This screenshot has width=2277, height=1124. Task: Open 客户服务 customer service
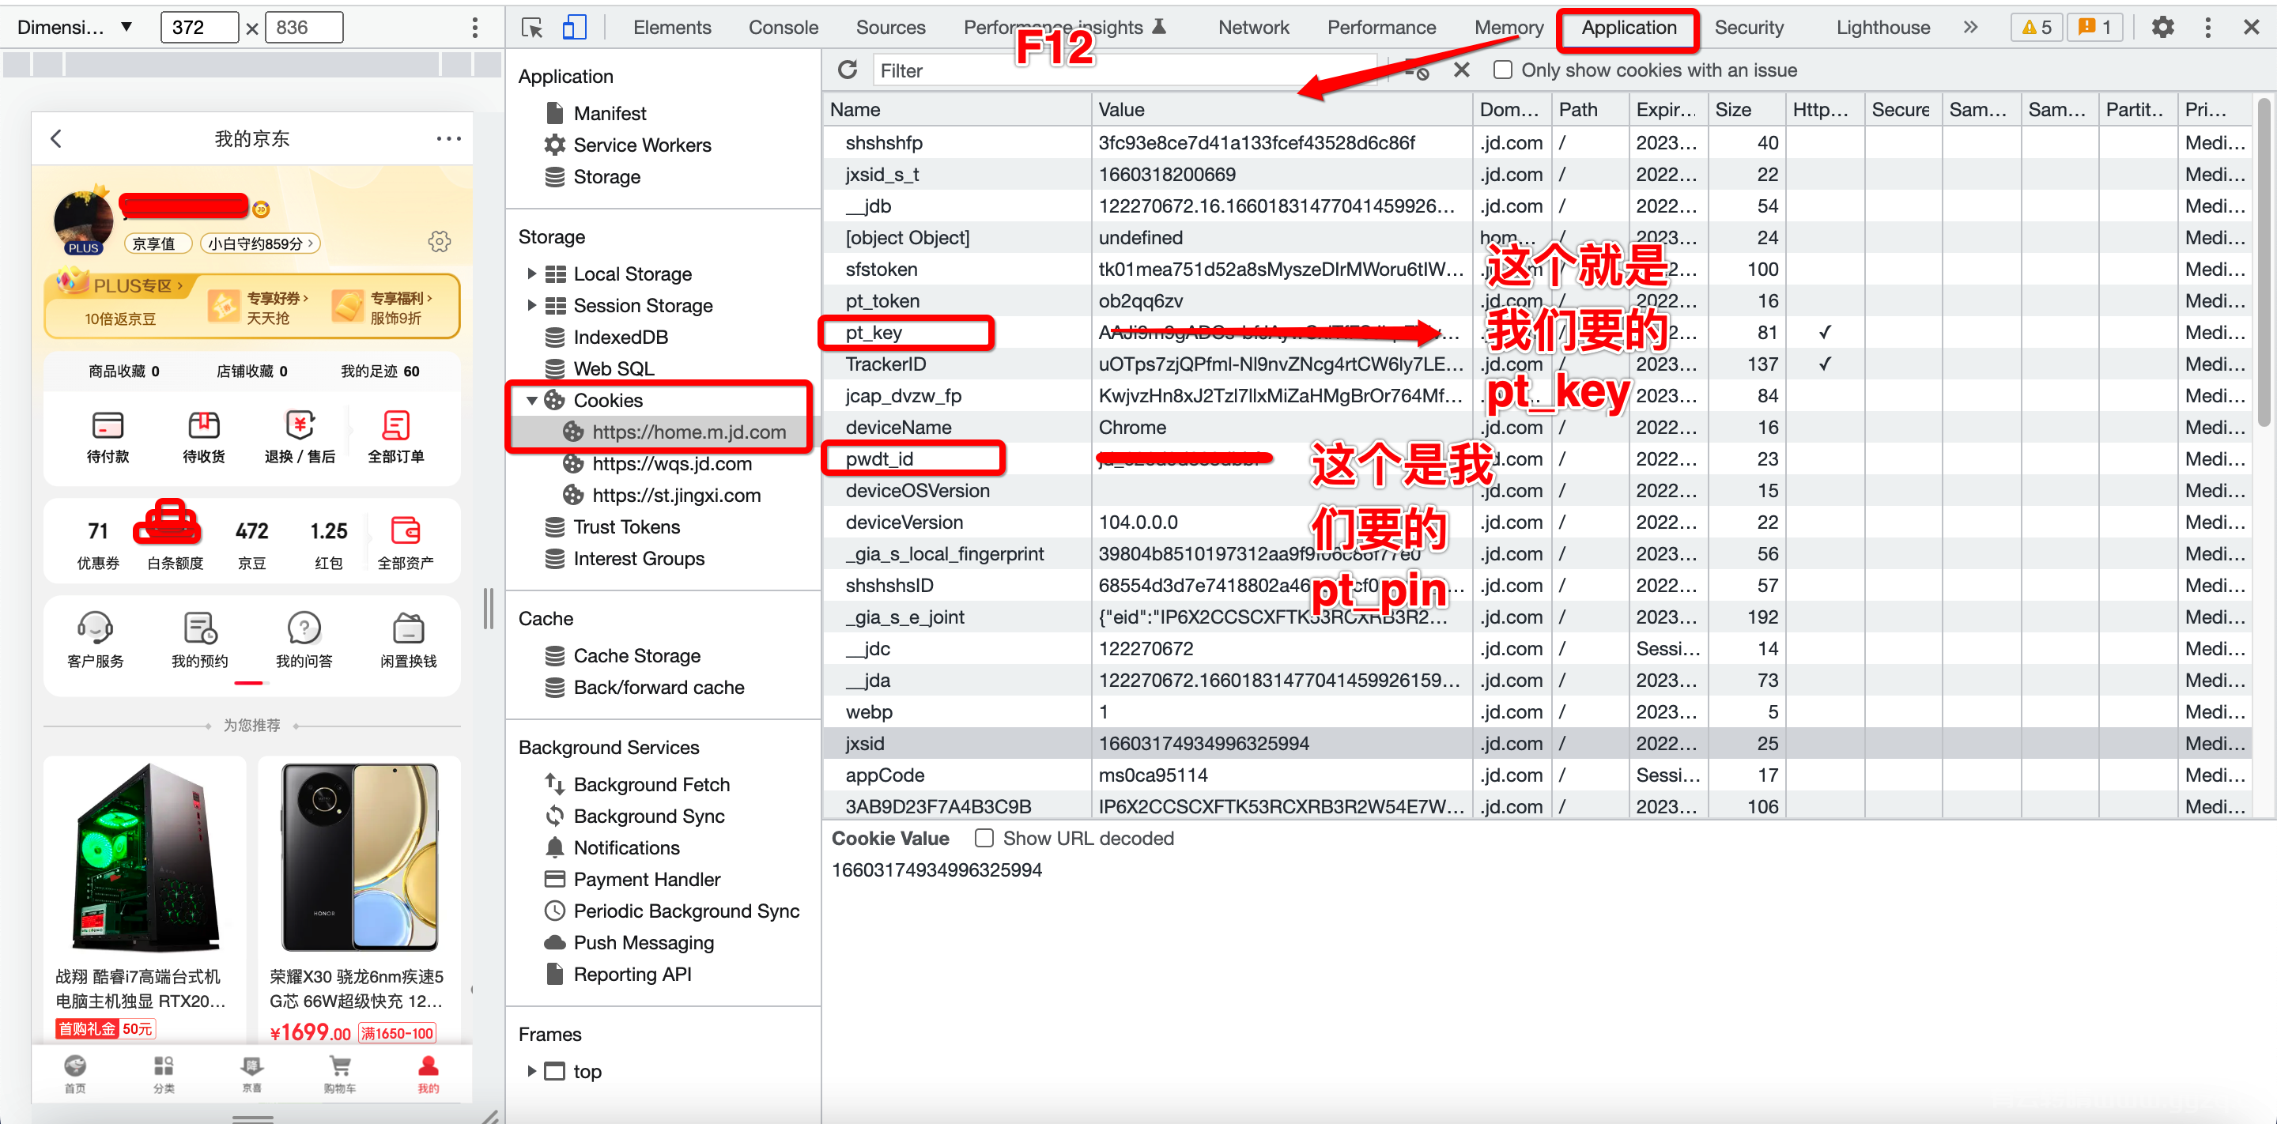coord(96,640)
